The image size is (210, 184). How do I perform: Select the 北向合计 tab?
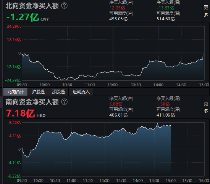[15, 92]
